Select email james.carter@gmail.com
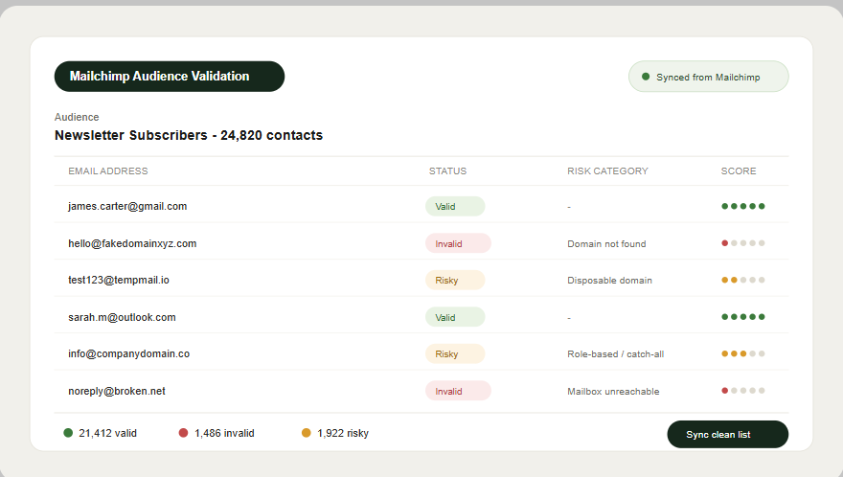This screenshot has height=477, width=843. point(127,207)
